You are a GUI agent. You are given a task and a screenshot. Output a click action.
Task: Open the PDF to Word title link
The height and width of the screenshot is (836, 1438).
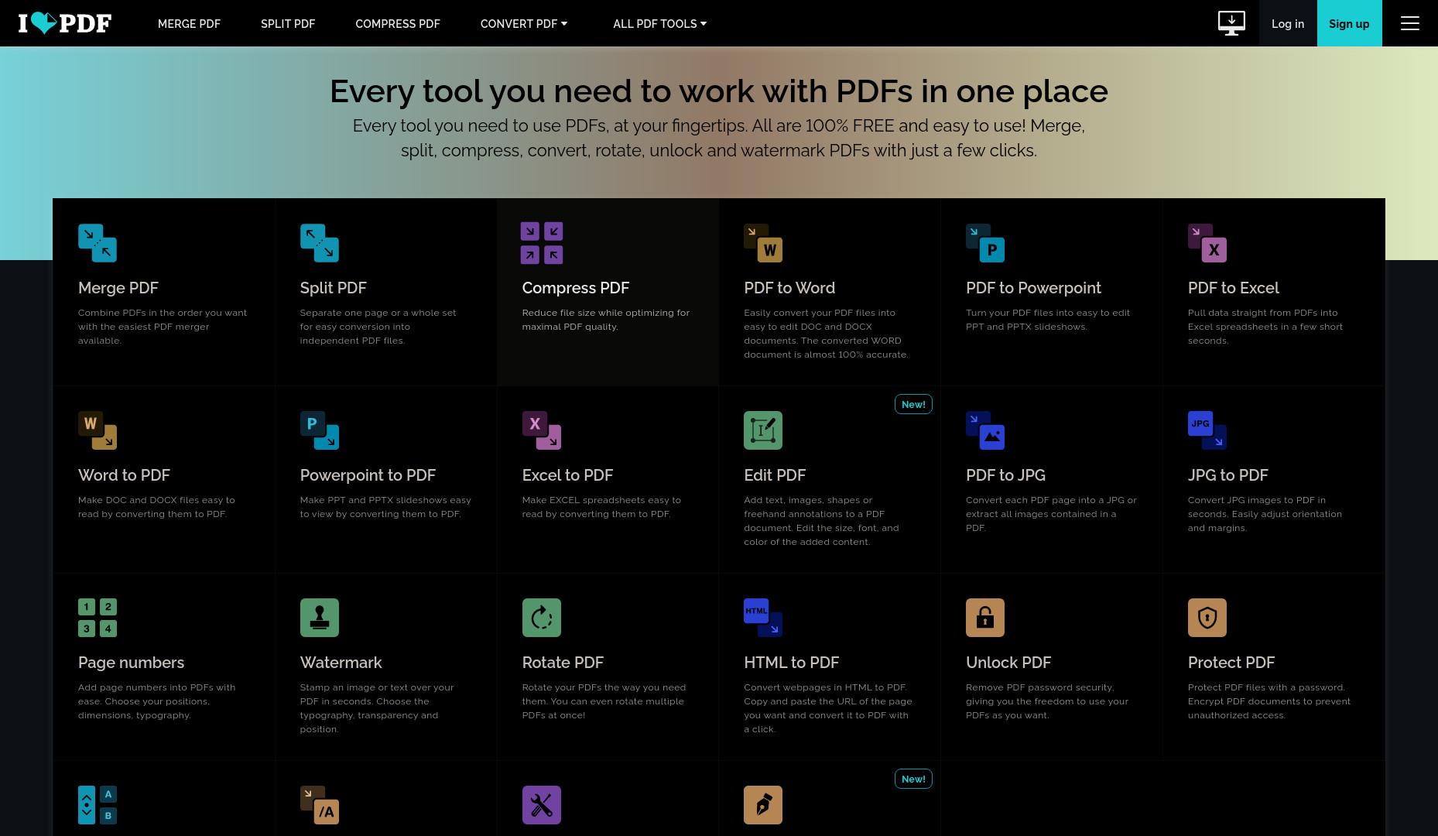[x=789, y=288]
